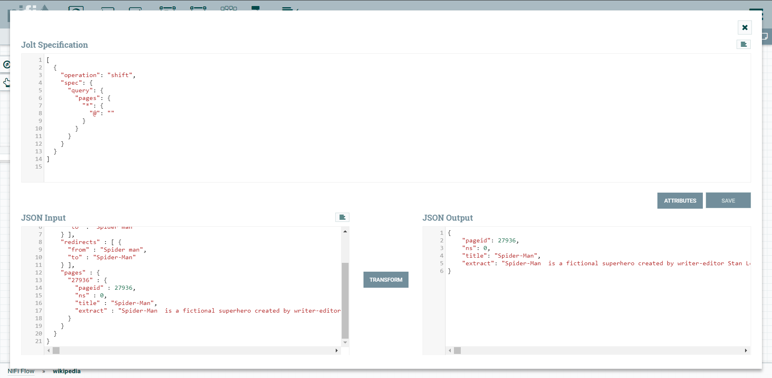Viewport: 772px width, 378px height.
Task: Click JSON Output horizontal scroll right arrow
Action: (x=746, y=351)
